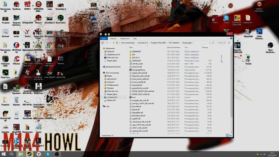Sort by the Дата изменения column header
The width and height of the screenshot is (279, 157).
[174, 48]
